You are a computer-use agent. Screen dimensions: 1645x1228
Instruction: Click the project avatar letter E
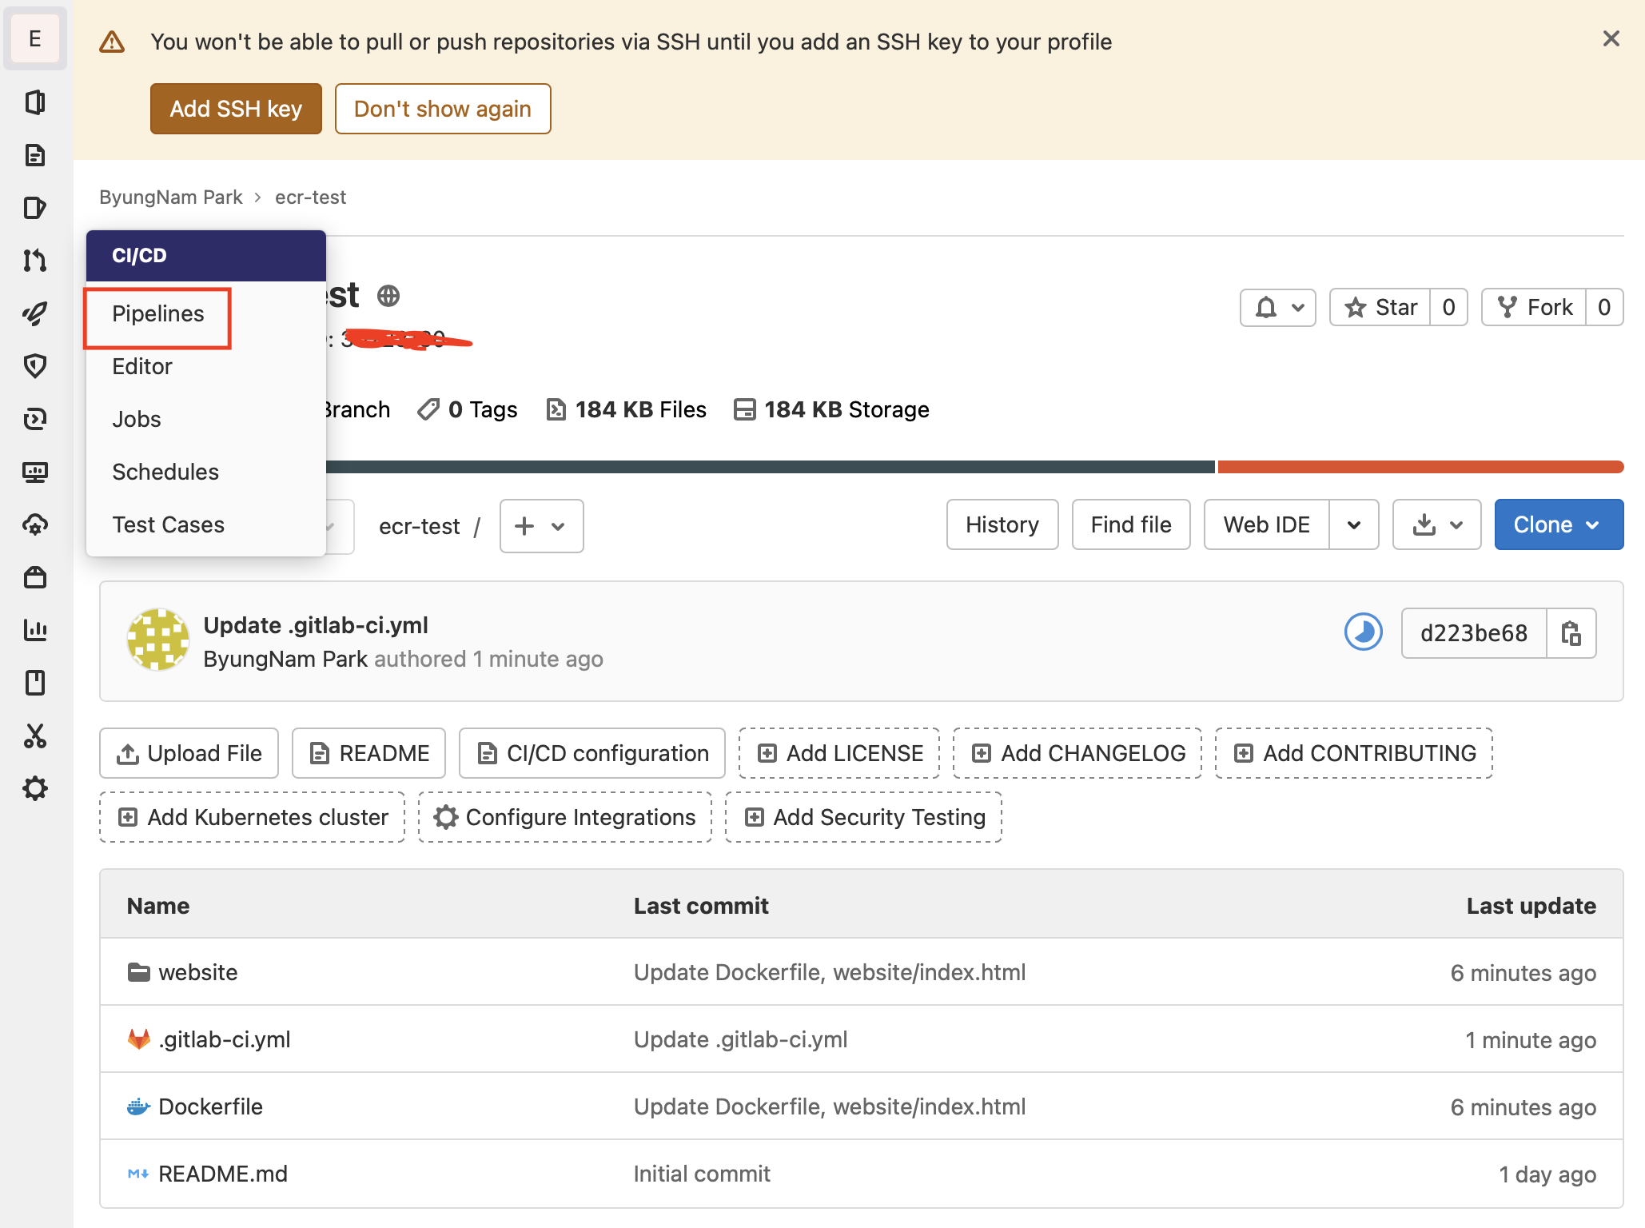35,38
